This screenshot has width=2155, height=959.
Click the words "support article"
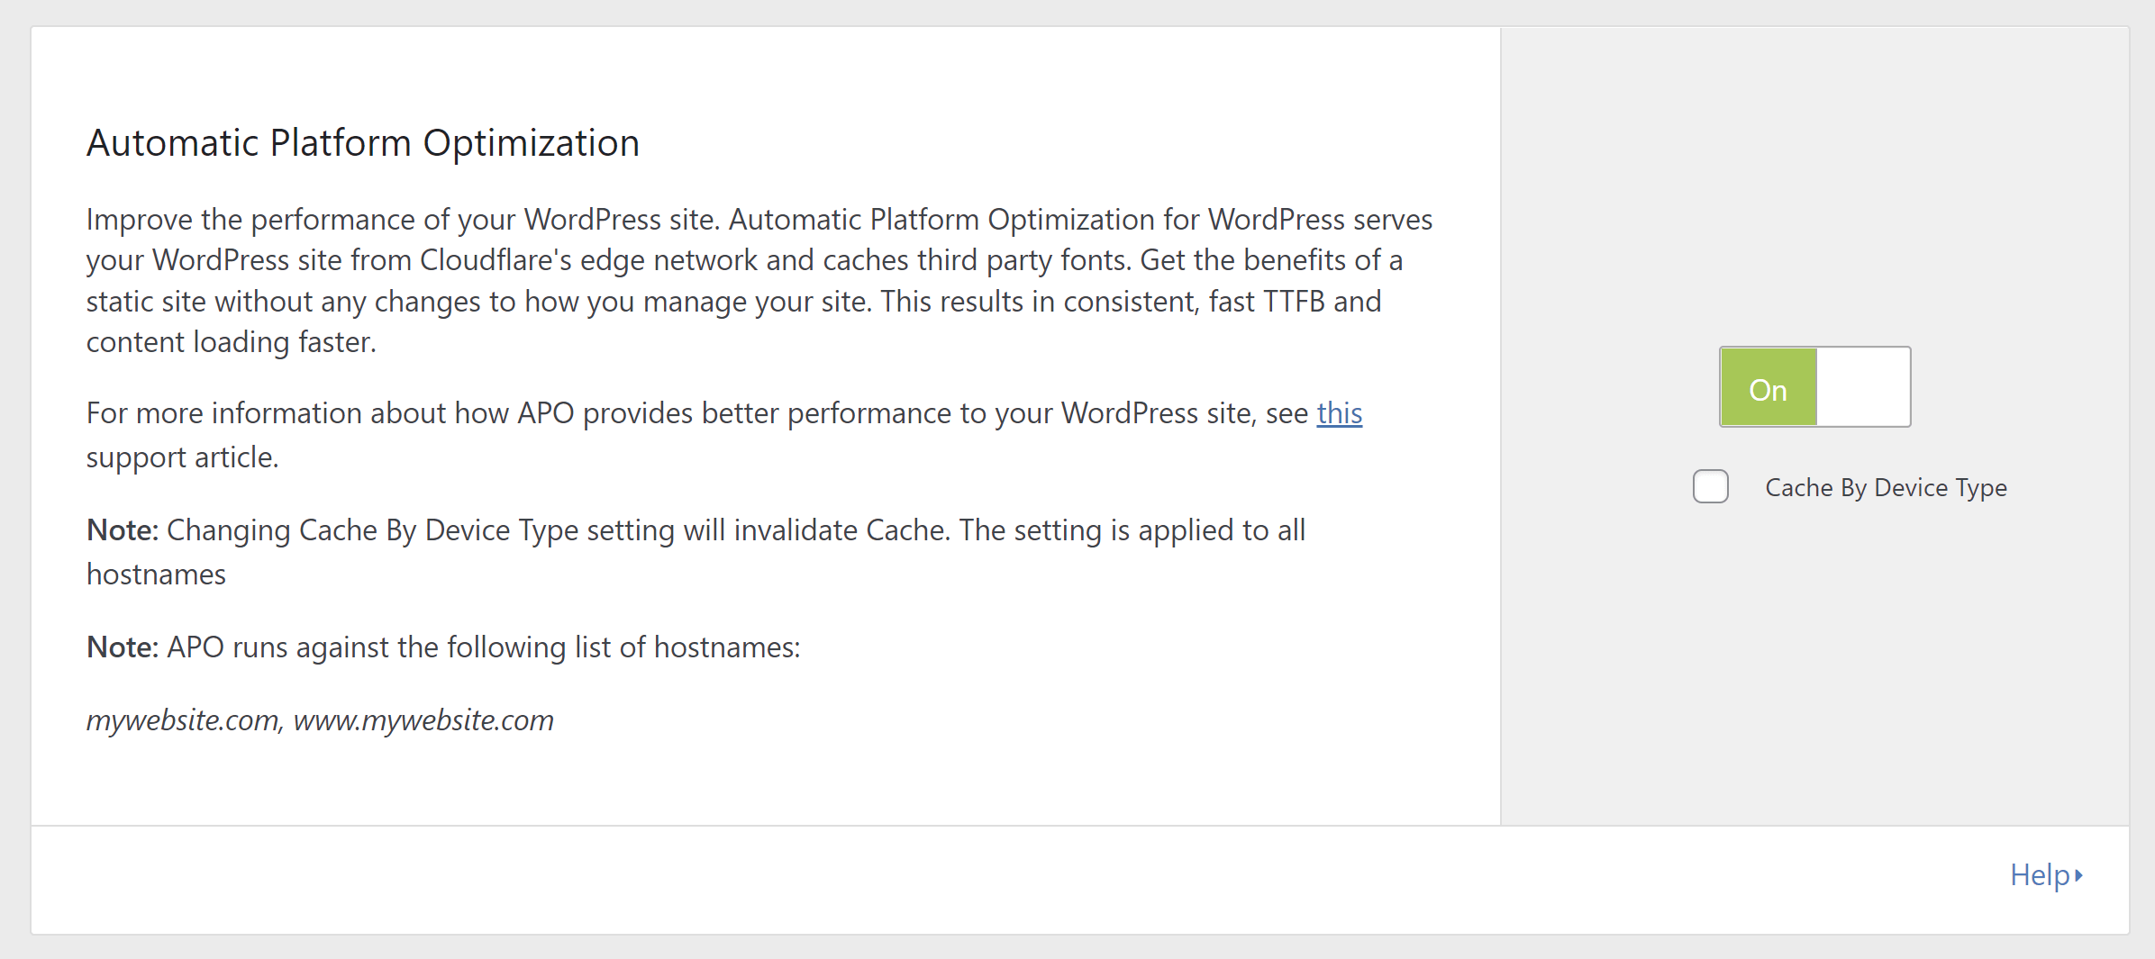pos(182,457)
